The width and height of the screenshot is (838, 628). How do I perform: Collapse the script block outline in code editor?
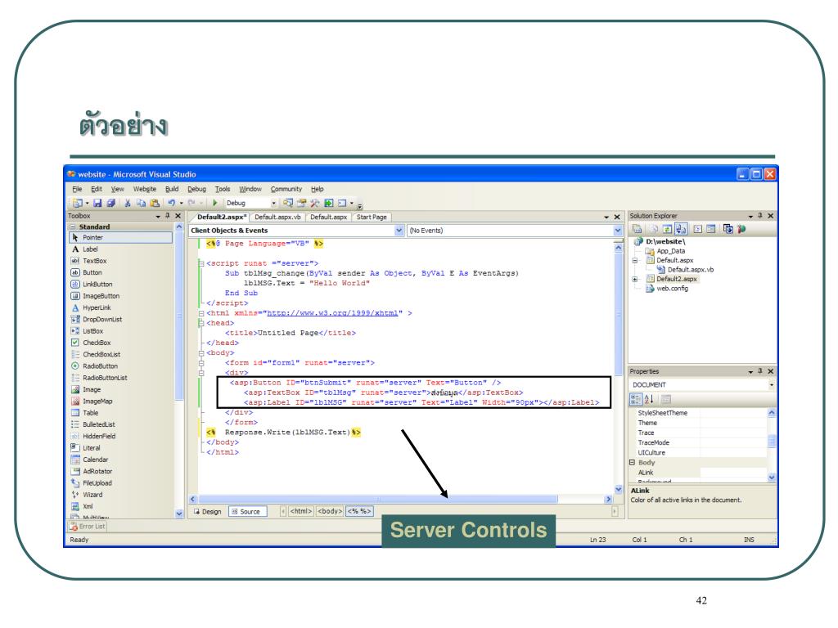pos(201,263)
